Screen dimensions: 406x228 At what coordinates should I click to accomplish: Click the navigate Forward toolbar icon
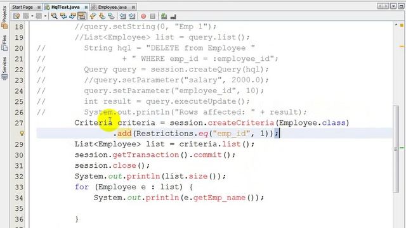39,16
